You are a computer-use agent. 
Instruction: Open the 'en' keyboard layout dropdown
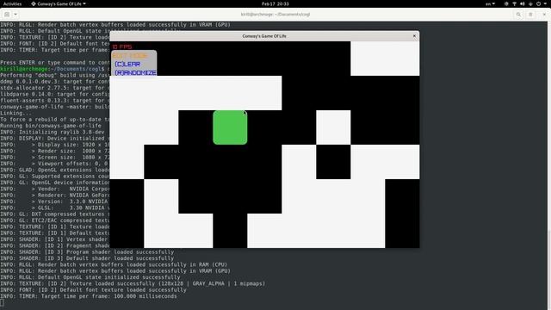(x=490, y=3)
